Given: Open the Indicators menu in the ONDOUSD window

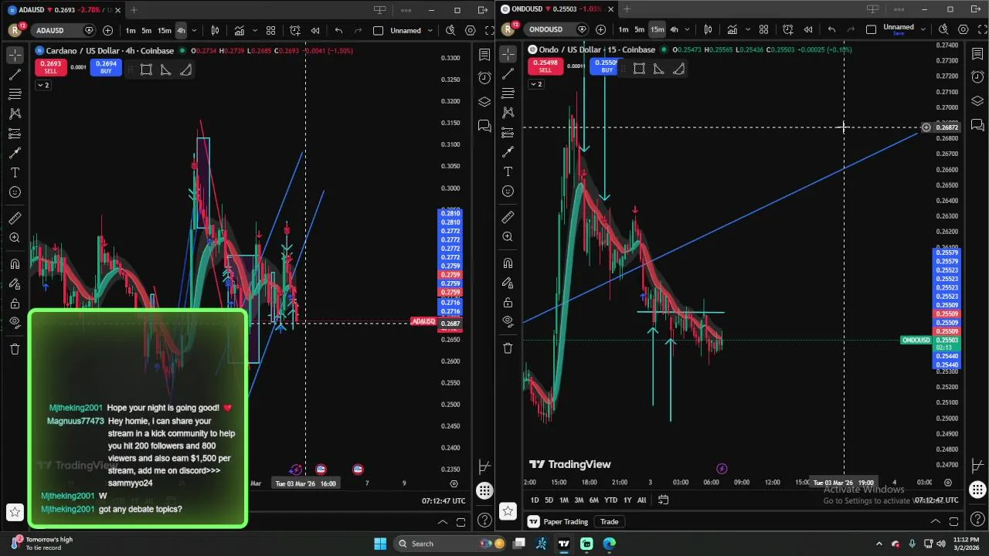Looking at the screenshot, I should [732, 29].
